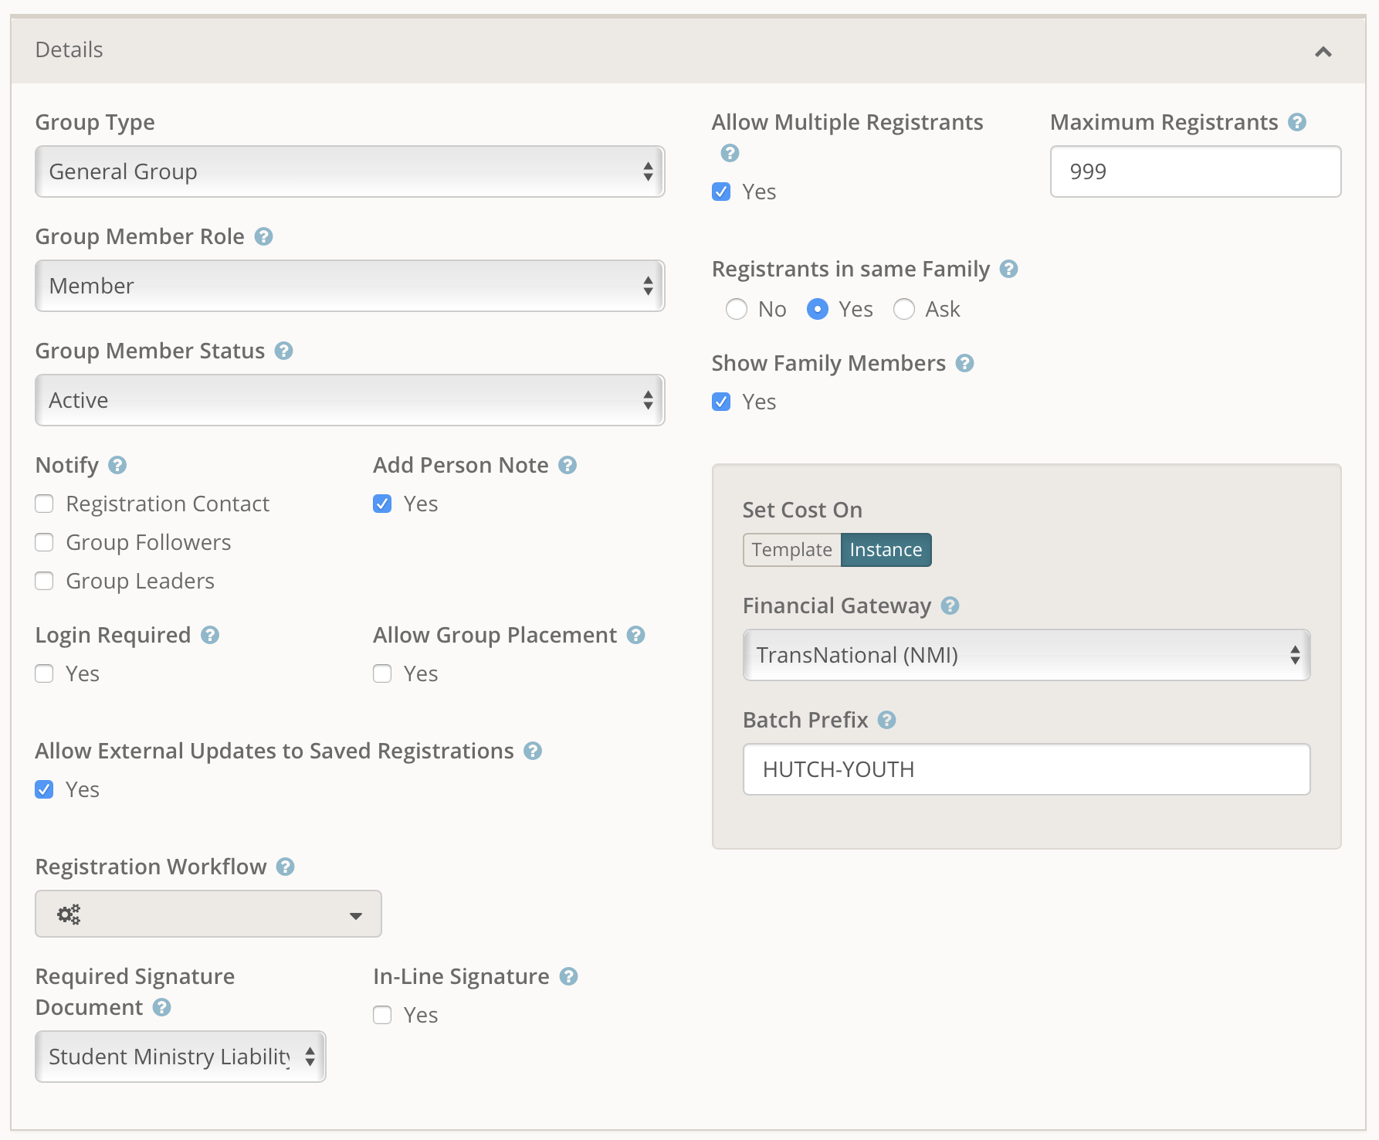
Task: Select Instance for Set Cost On
Action: 886,550
